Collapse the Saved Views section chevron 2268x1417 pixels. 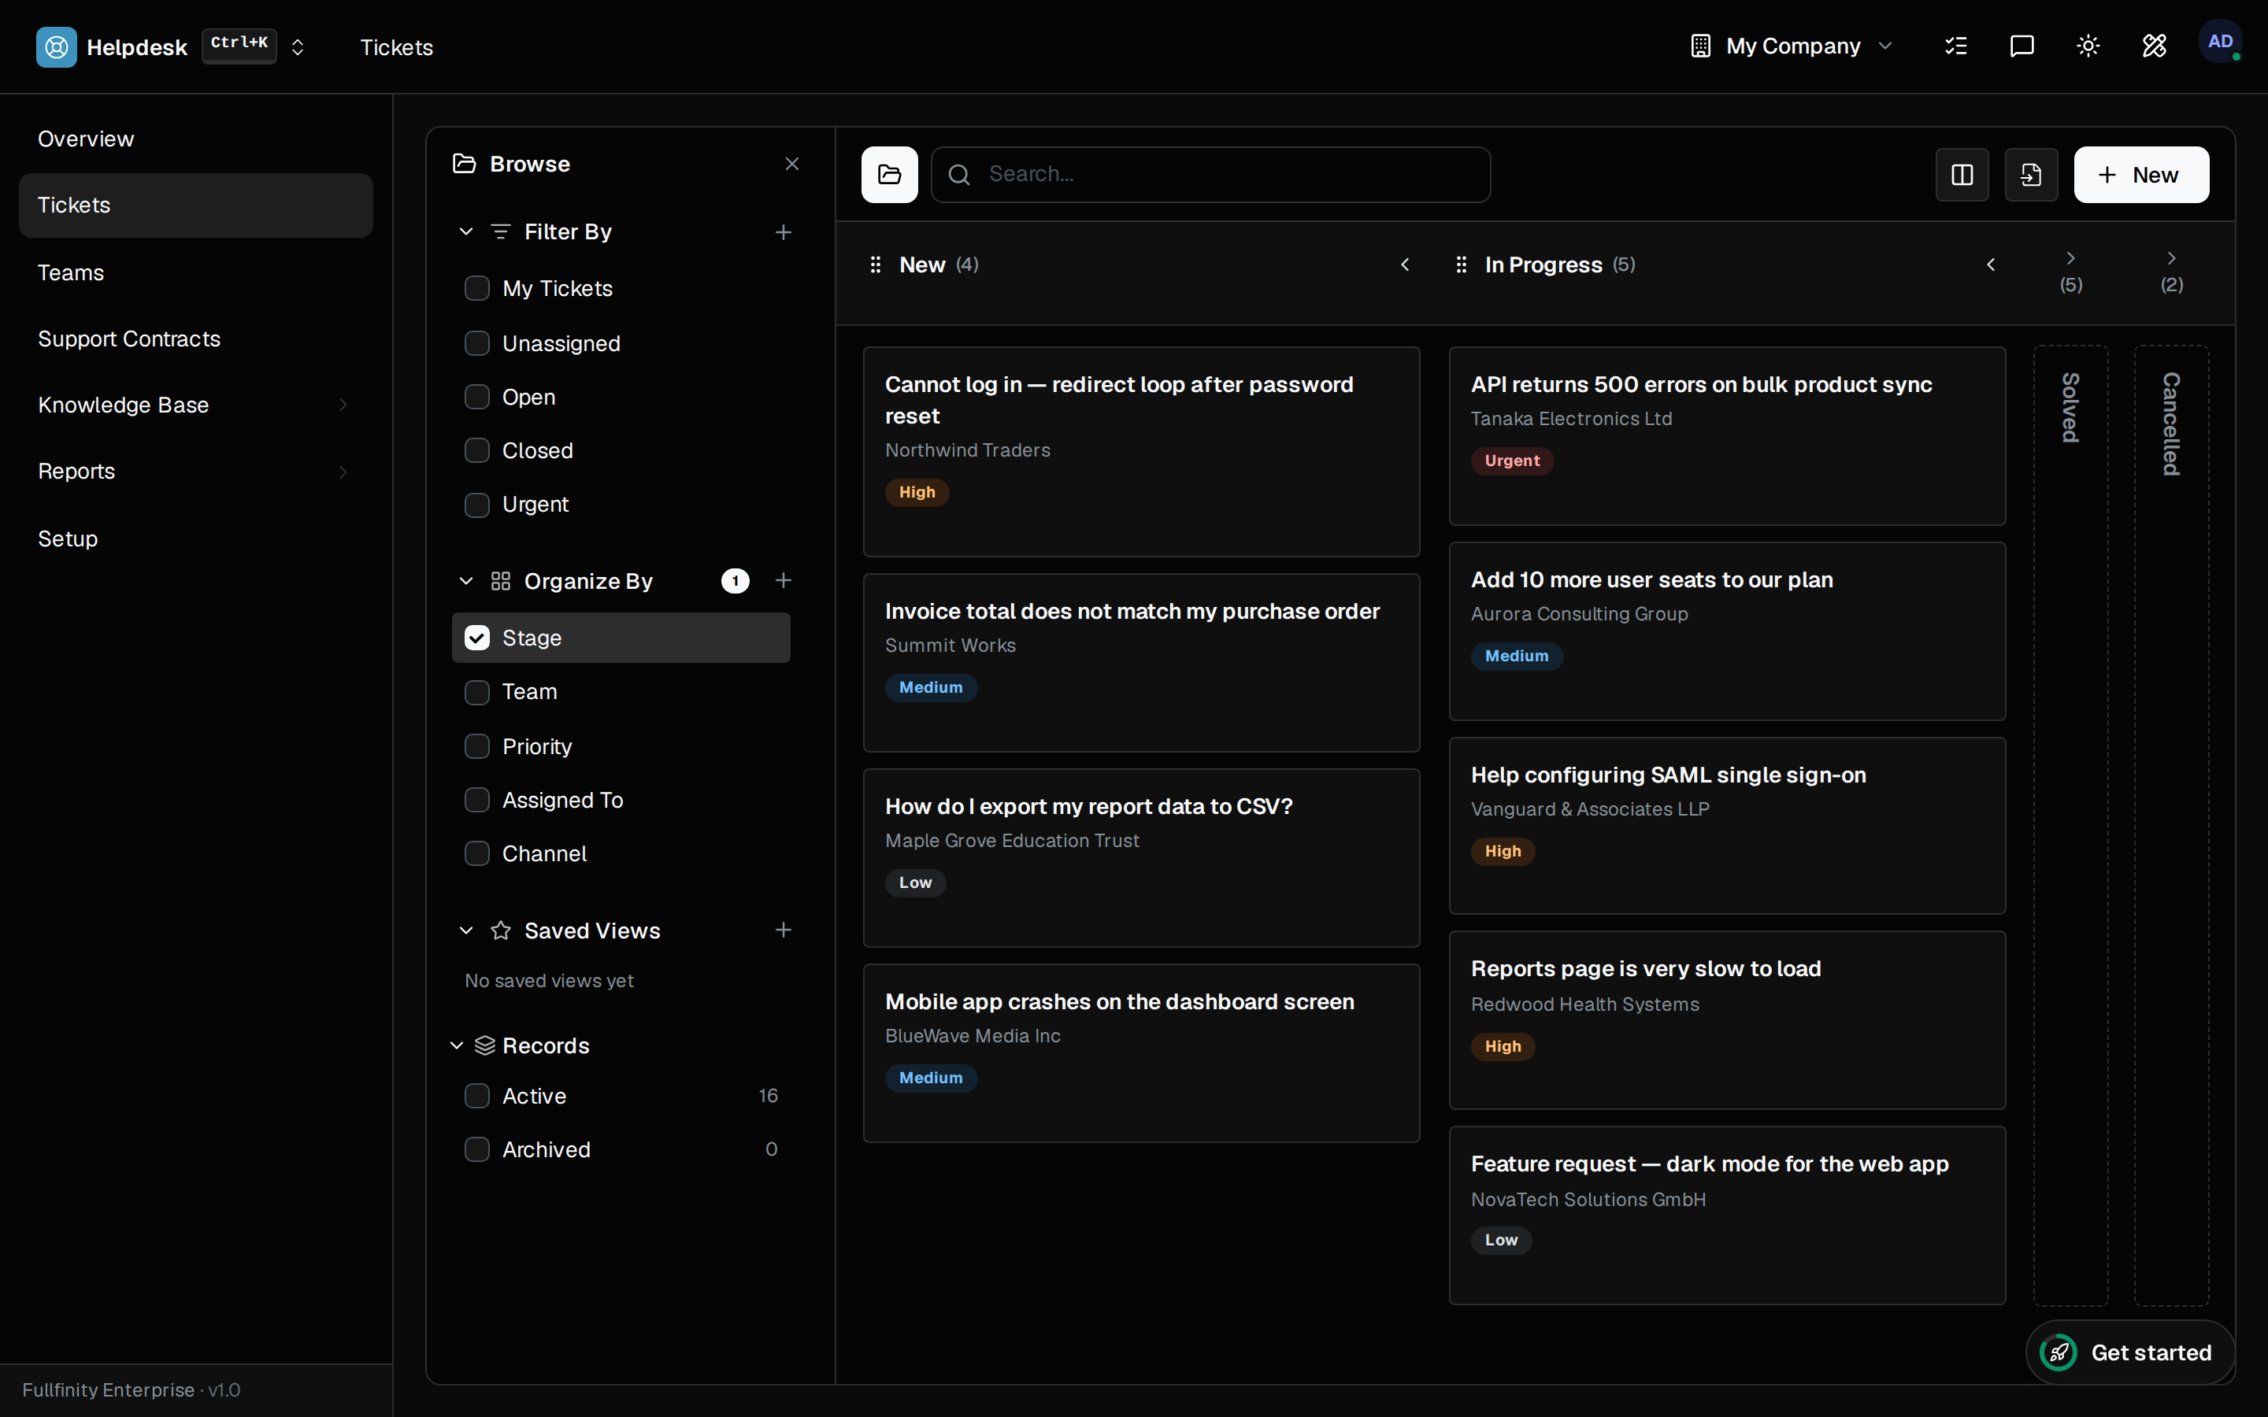point(465,930)
